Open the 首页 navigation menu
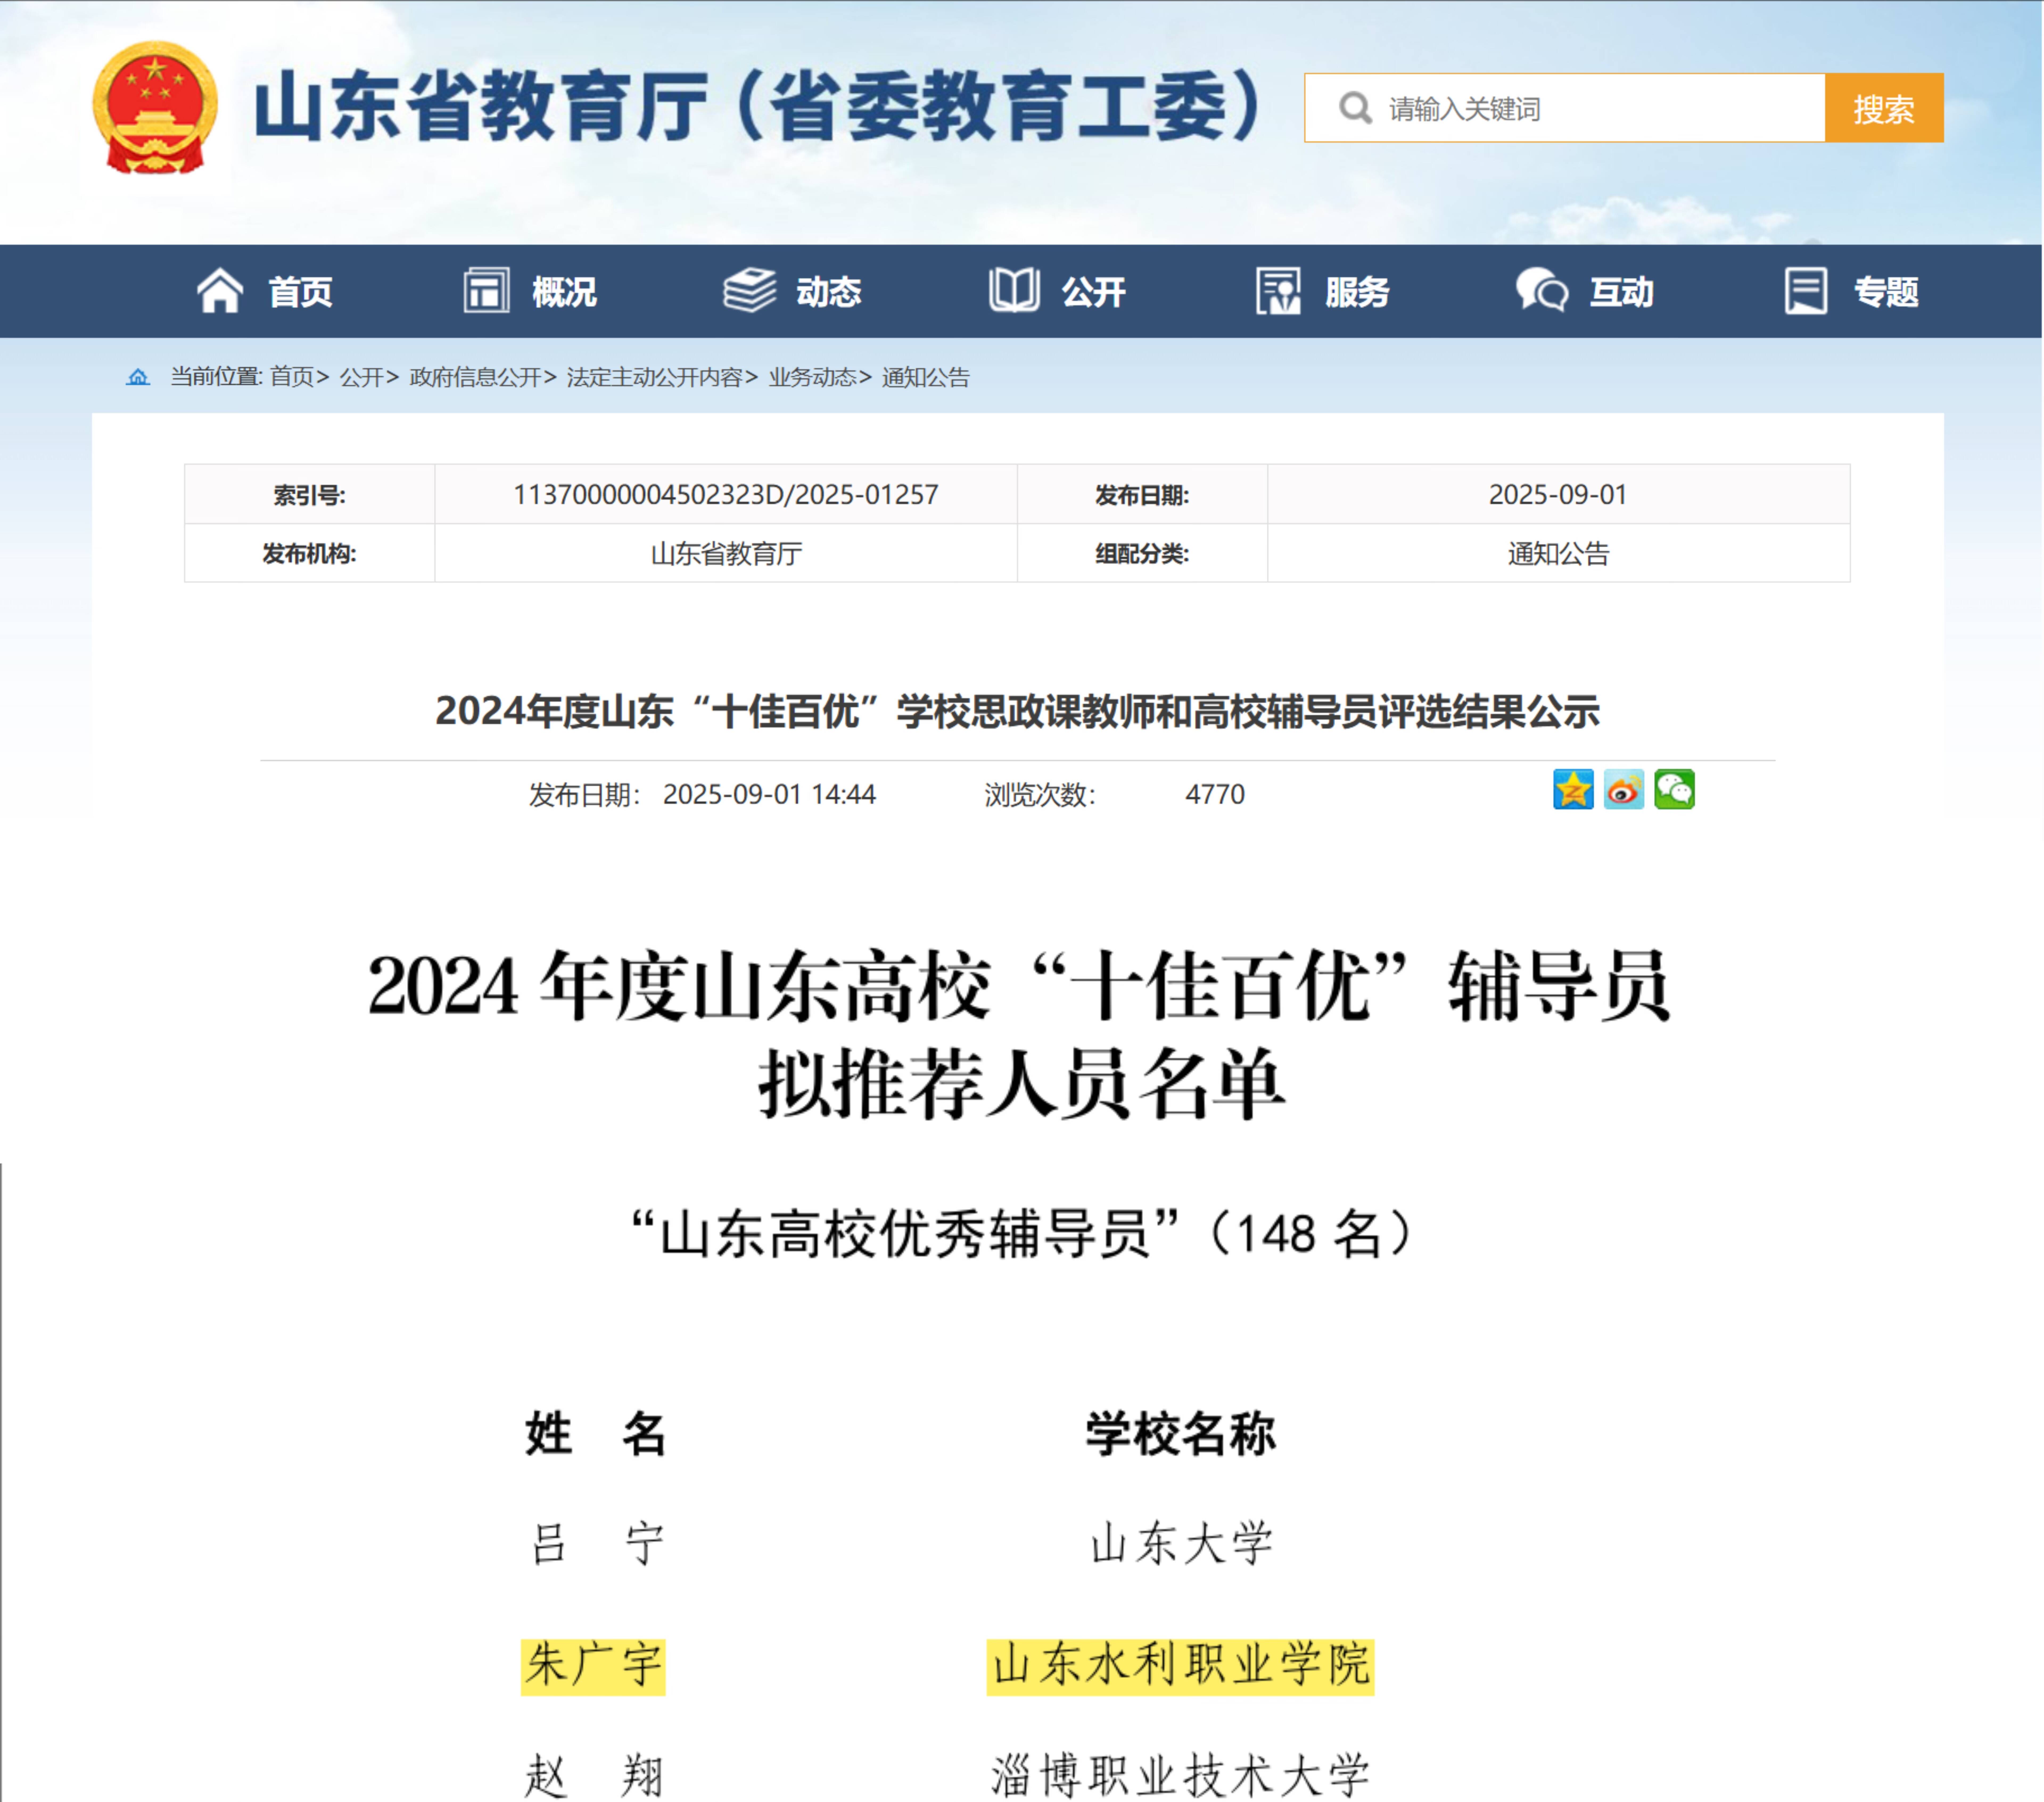 point(300,292)
